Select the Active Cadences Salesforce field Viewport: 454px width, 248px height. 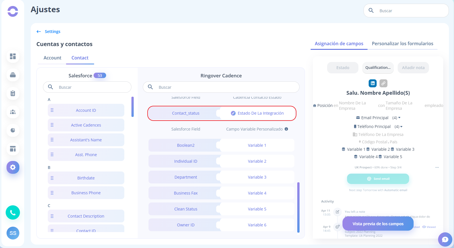point(86,125)
